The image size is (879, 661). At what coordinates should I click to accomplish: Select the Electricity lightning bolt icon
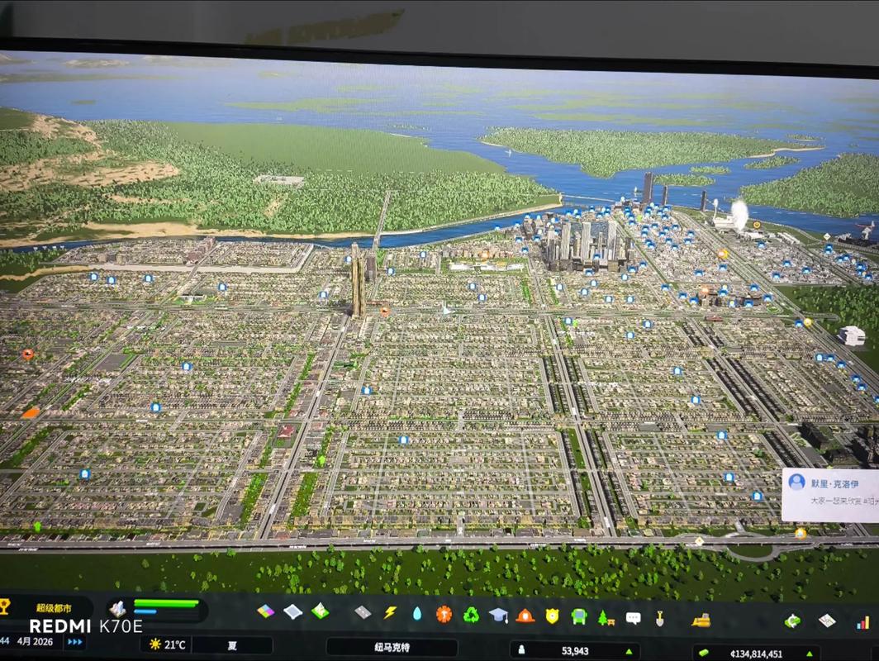tap(390, 613)
